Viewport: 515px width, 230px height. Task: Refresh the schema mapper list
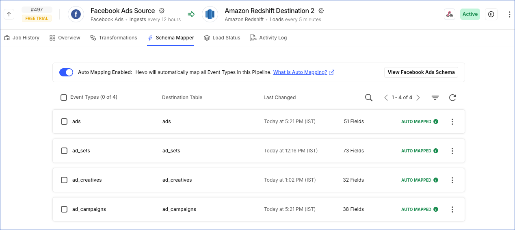[452, 98]
